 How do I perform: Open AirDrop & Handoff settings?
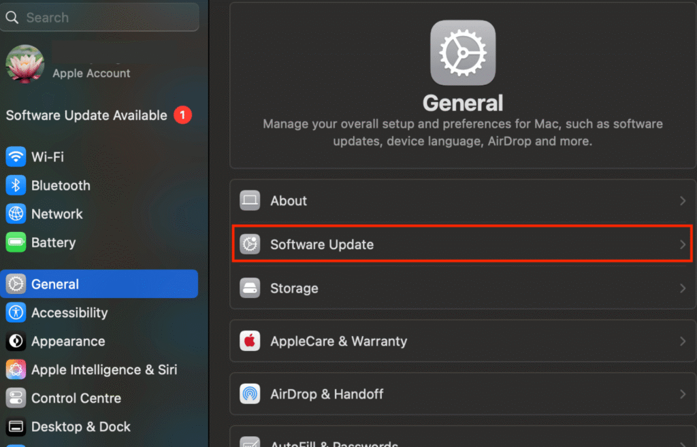[x=463, y=394]
